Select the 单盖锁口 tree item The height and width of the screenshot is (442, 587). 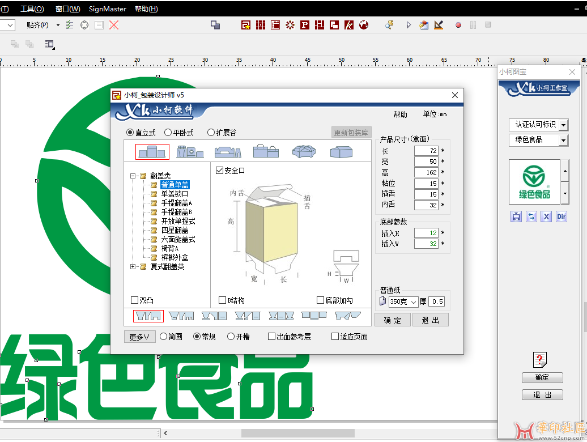175,194
